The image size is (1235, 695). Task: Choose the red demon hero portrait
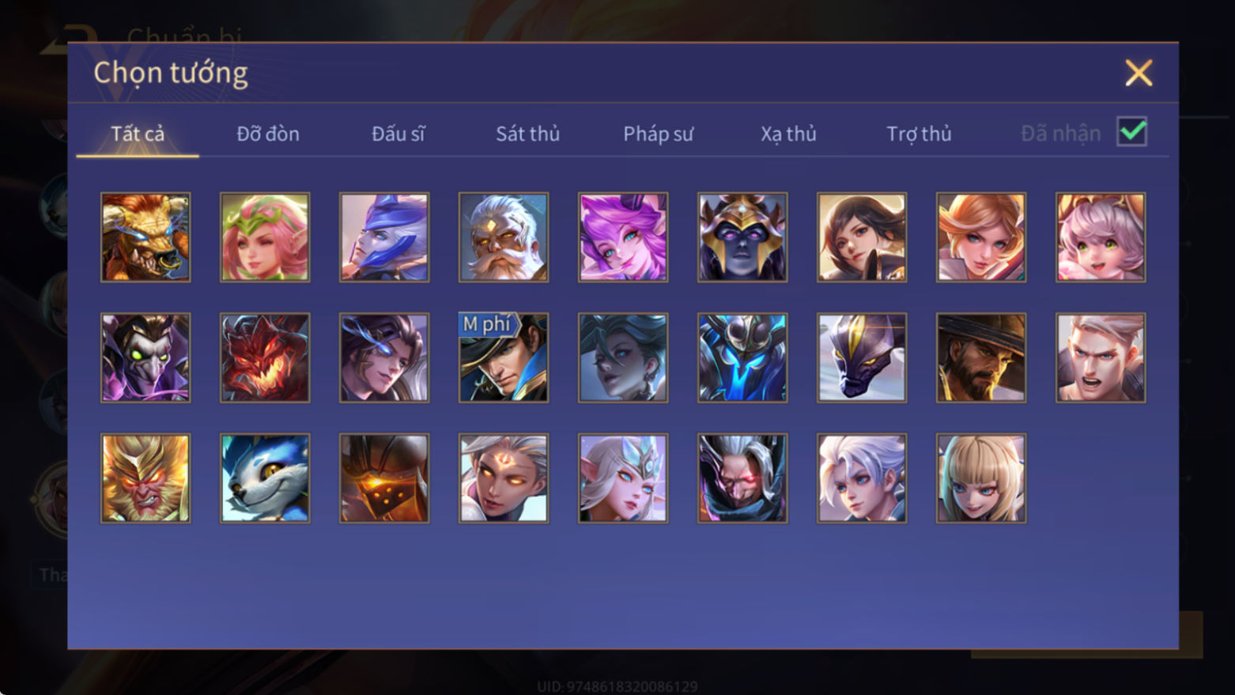[x=265, y=357]
